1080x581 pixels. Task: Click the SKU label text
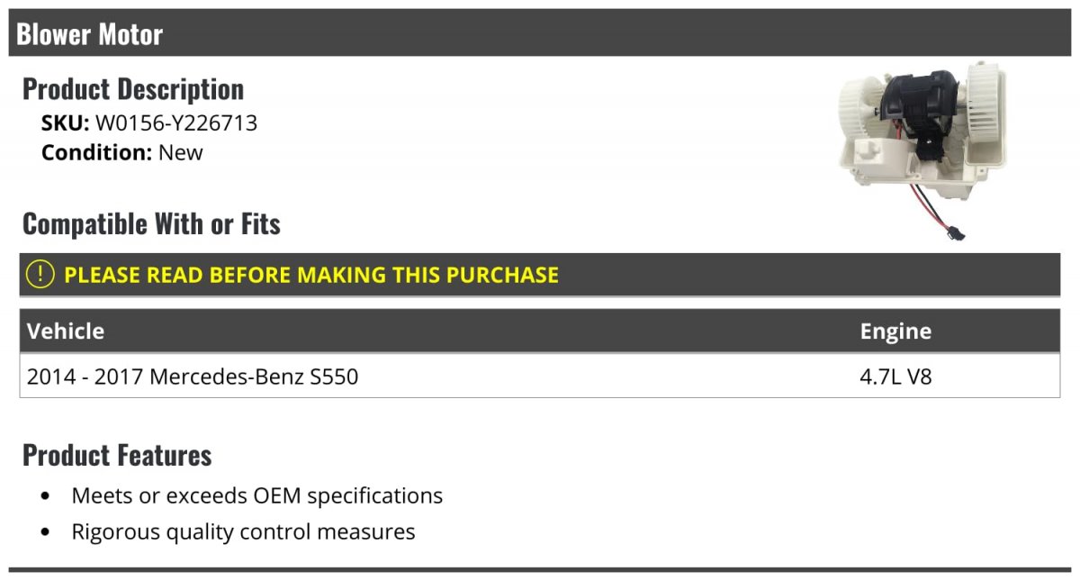tap(65, 123)
